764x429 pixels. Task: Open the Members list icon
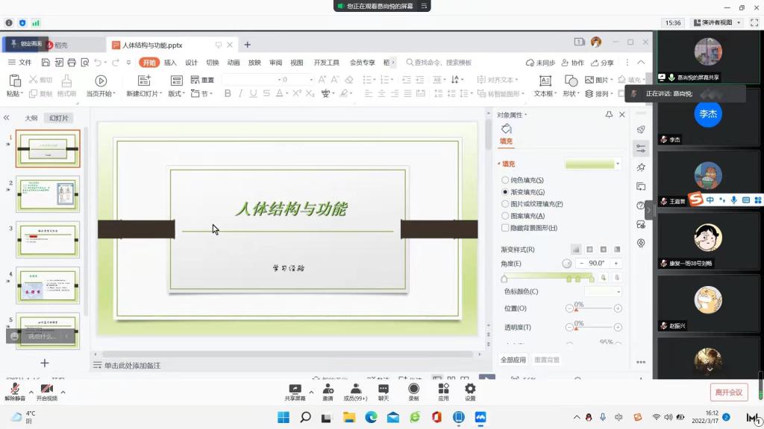point(355,389)
